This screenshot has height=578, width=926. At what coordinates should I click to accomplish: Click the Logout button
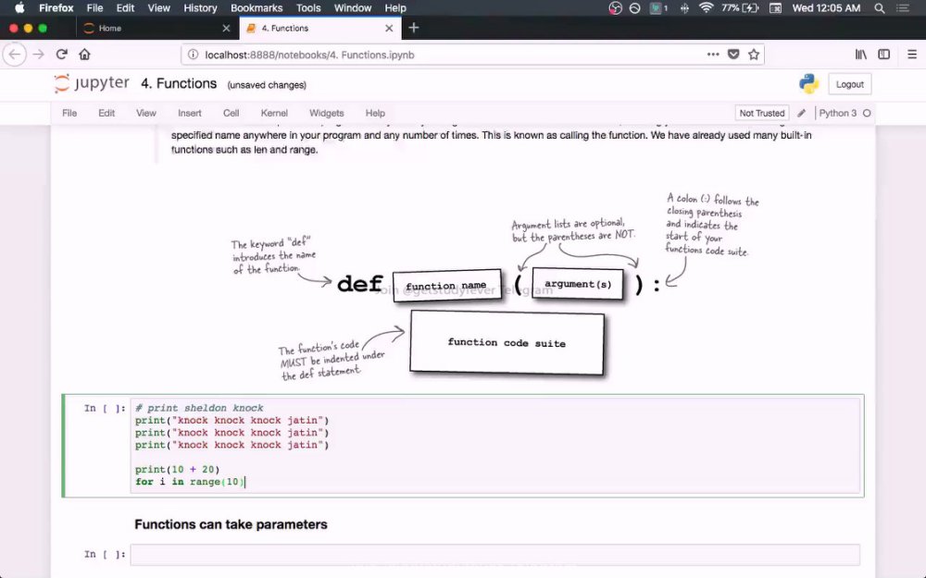tap(850, 84)
